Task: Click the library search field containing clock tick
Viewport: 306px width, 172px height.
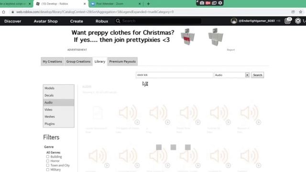Action: pos(174,75)
